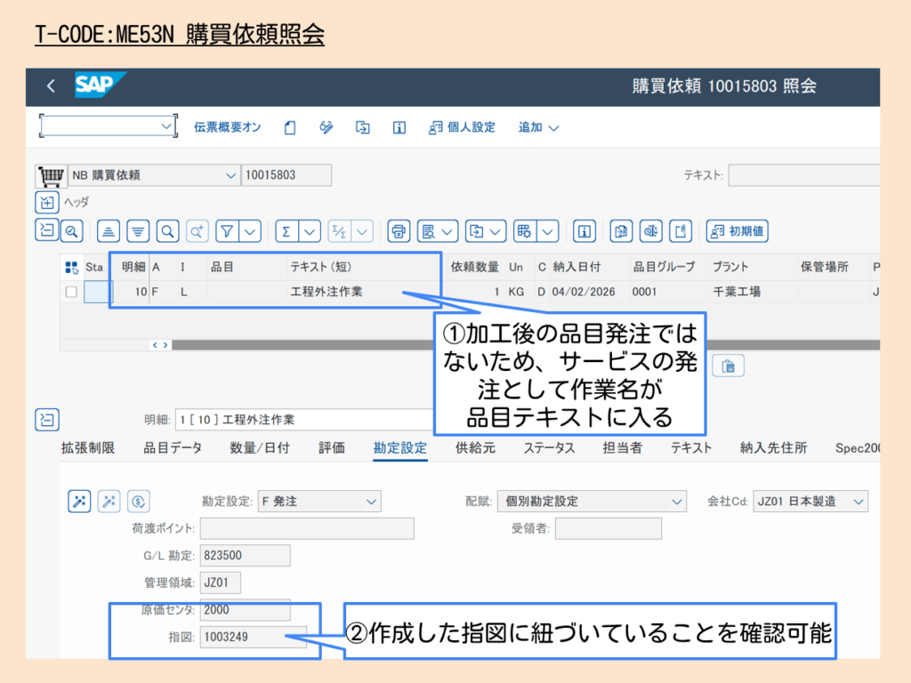
Task: Click the 指図 field showing 1003249
Action: 254,637
